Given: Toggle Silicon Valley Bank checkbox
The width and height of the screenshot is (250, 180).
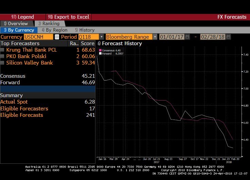Looking at the screenshot, I should pyautogui.click(x=3, y=63).
